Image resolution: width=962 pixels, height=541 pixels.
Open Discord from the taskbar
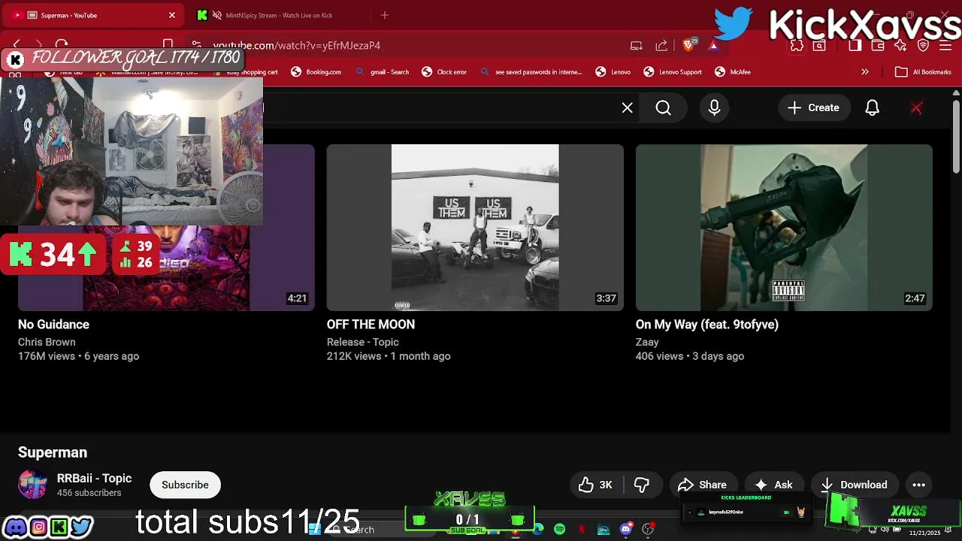coord(626,530)
